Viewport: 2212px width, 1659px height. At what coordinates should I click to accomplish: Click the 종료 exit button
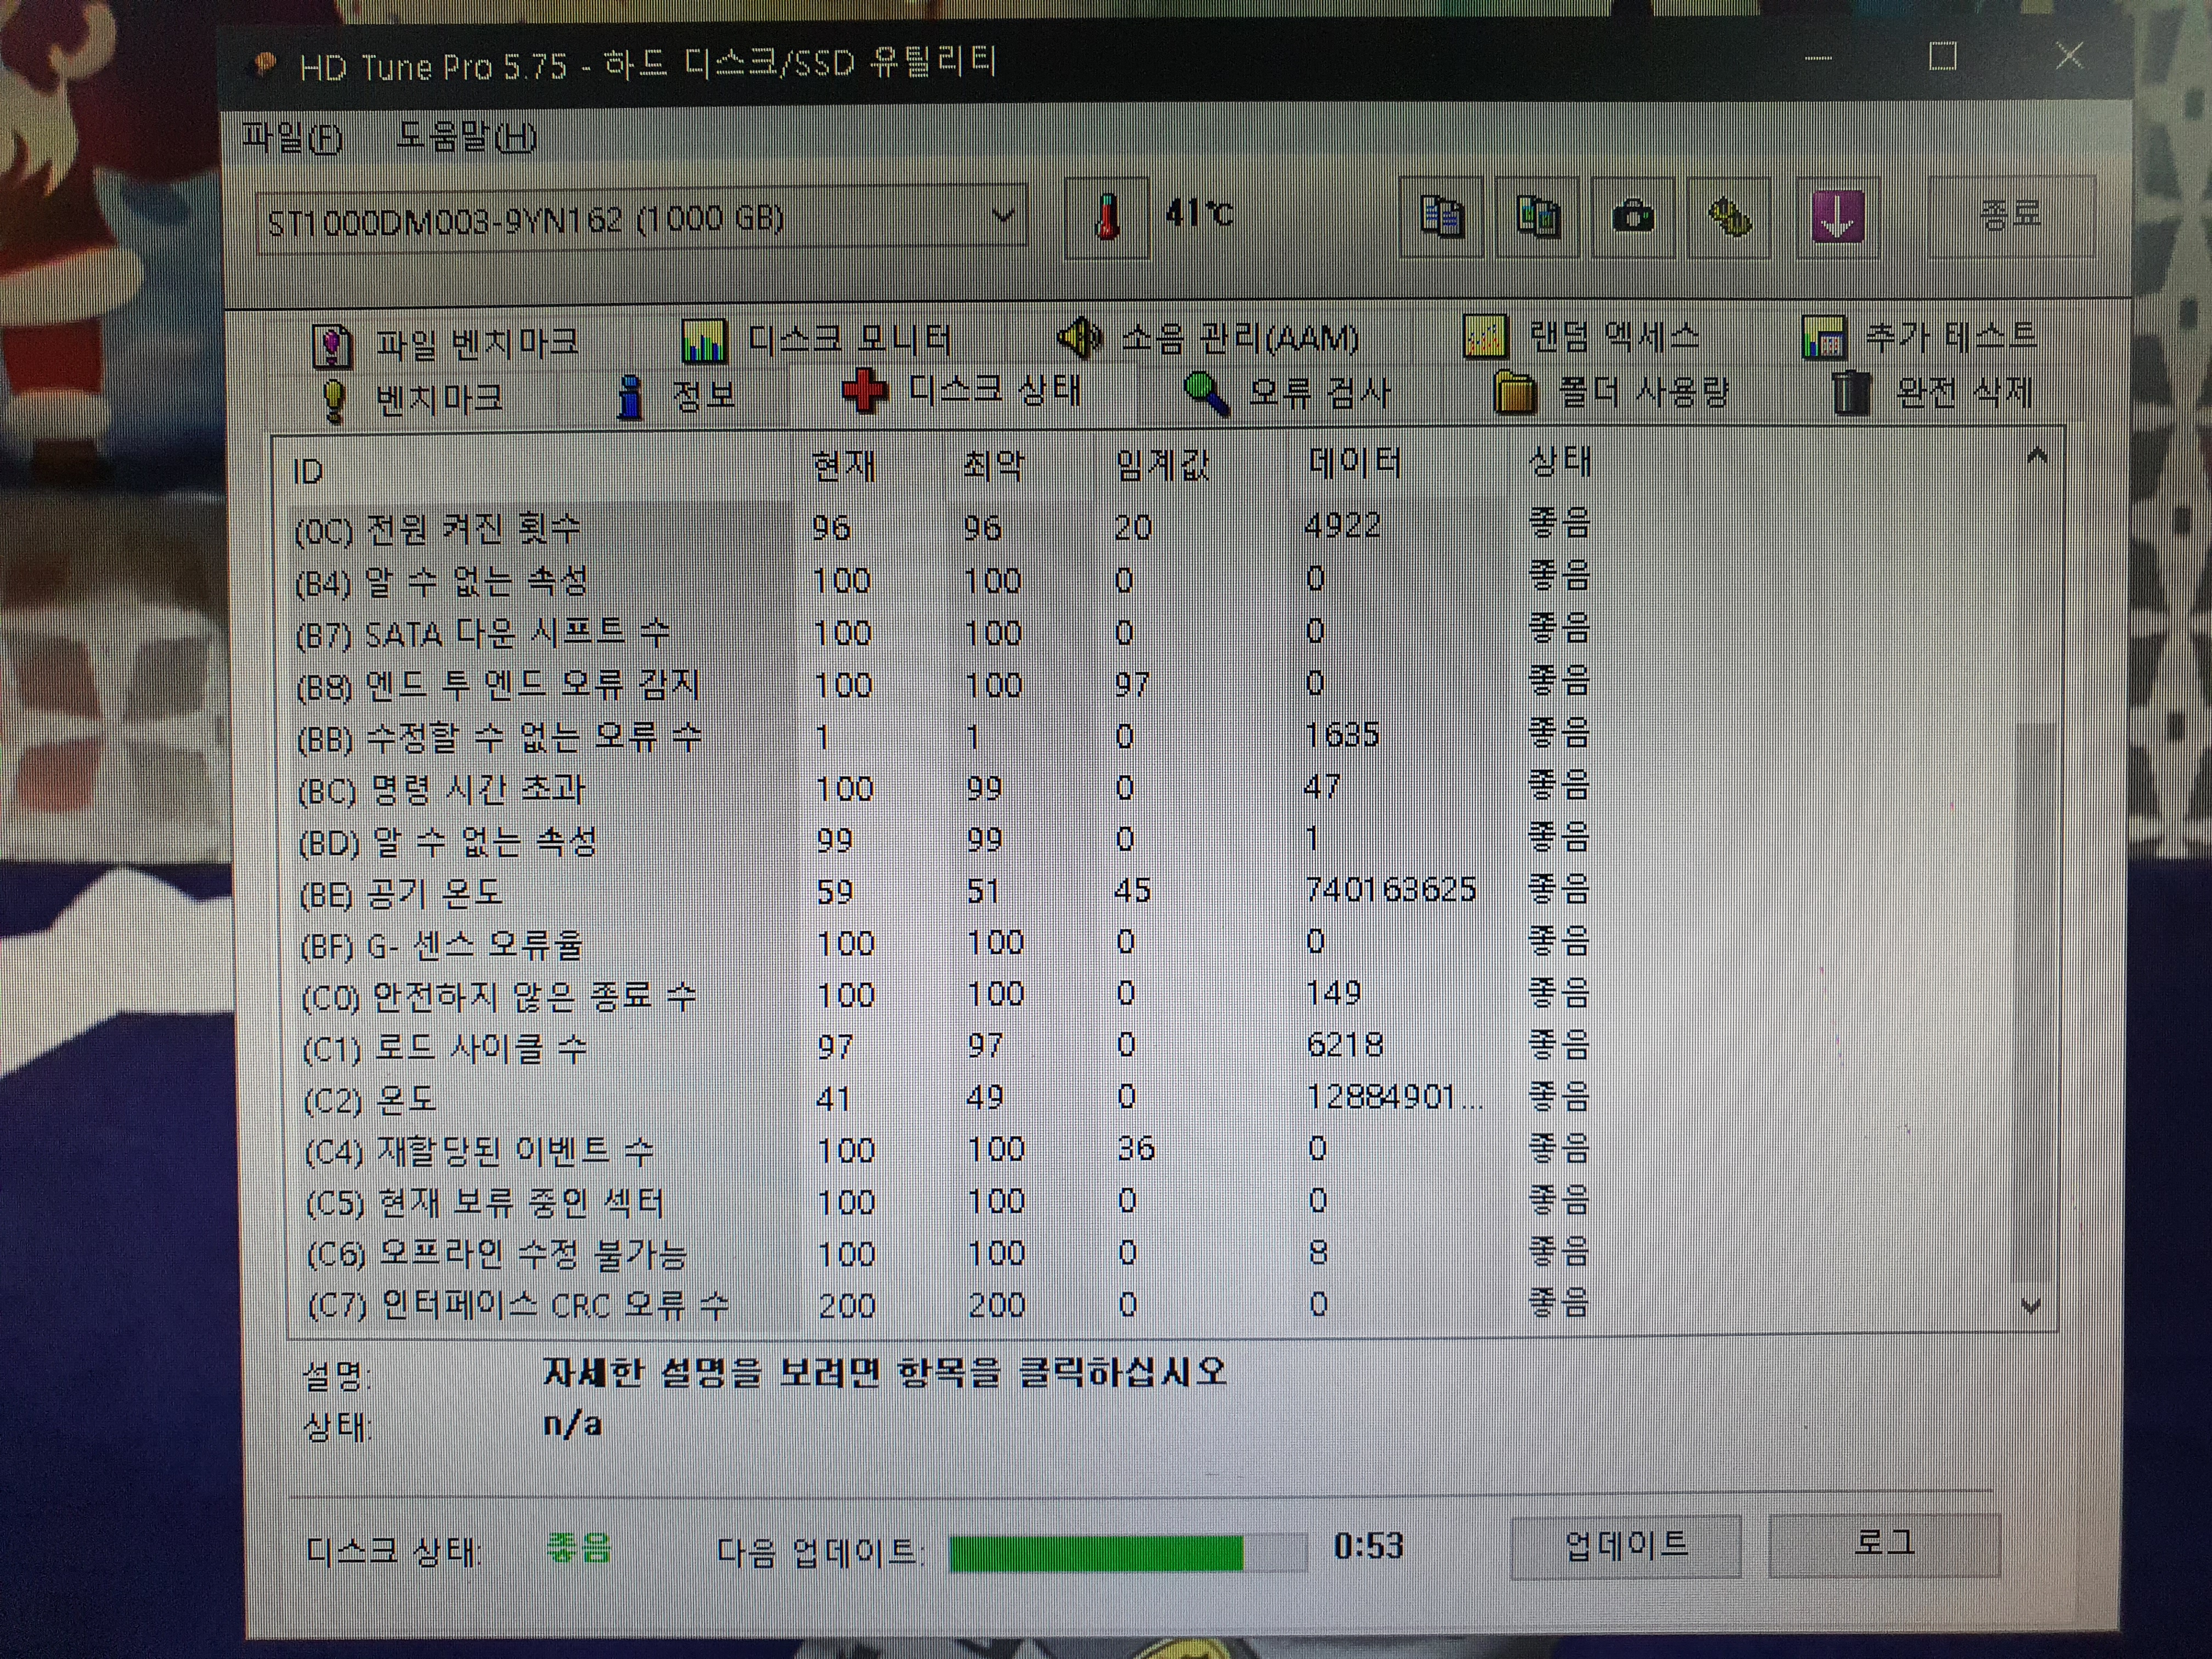coord(2010,215)
